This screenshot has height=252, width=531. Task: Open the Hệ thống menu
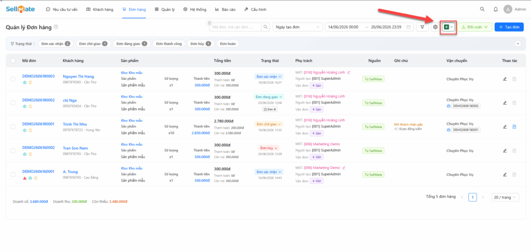point(195,9)
